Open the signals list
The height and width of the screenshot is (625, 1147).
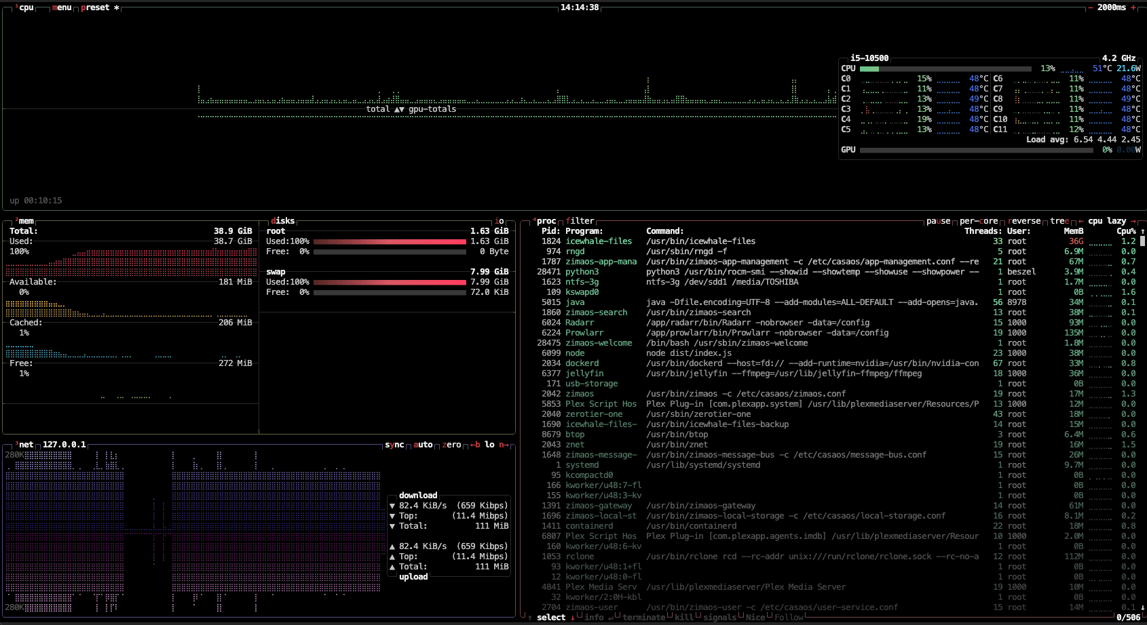[x=719, y=618]
